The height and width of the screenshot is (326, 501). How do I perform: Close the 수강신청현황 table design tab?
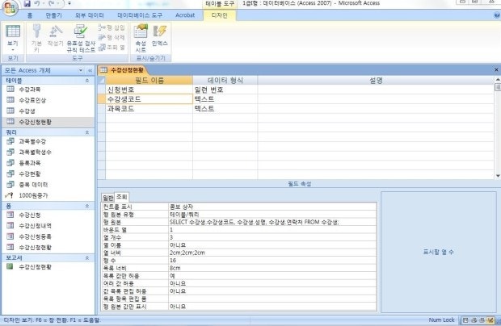495,71
